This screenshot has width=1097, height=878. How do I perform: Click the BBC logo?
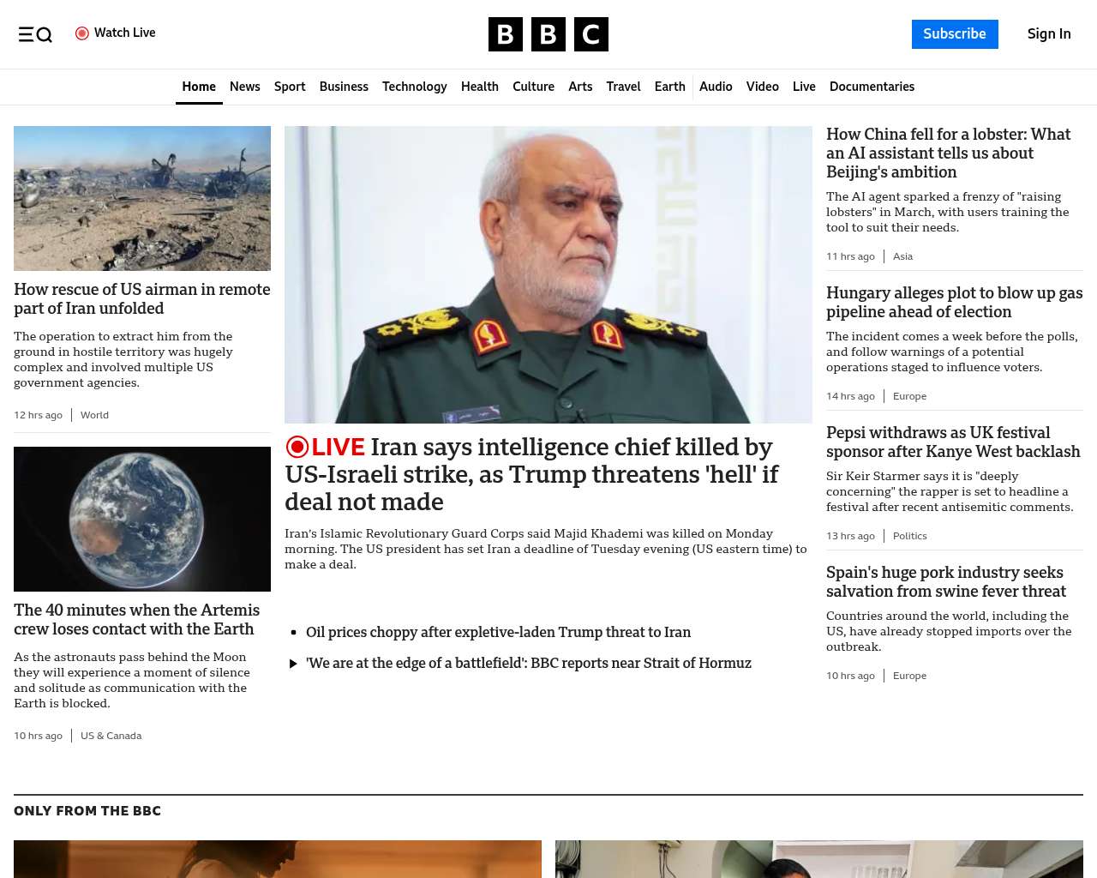548,34
